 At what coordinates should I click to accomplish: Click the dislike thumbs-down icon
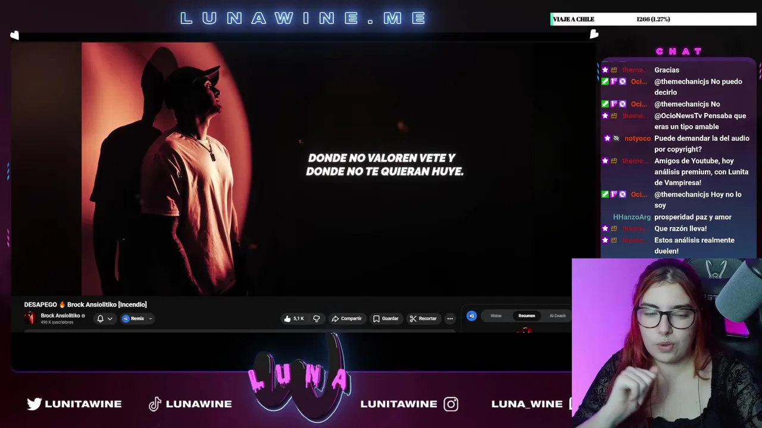tap(317, 319)
